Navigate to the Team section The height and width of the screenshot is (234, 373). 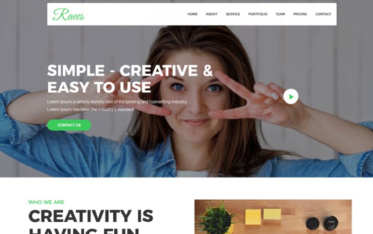tap(280, 14)
